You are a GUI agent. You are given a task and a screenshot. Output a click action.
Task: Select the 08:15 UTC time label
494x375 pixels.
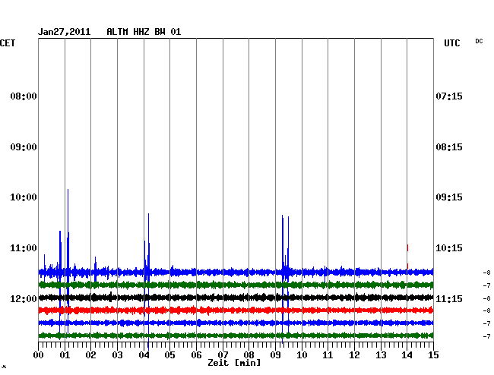(x=449, y=147)
